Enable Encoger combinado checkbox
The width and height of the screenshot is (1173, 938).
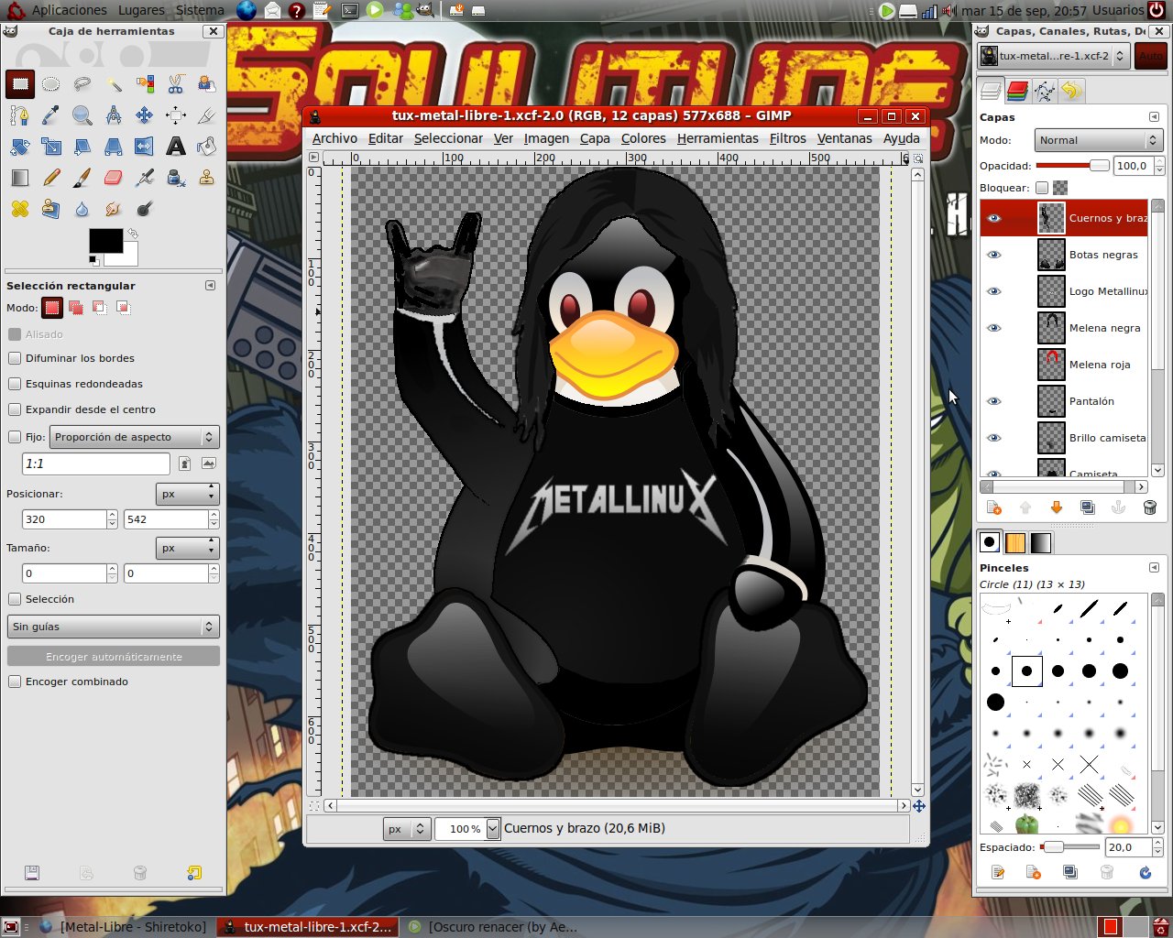[x=15, y=682]
